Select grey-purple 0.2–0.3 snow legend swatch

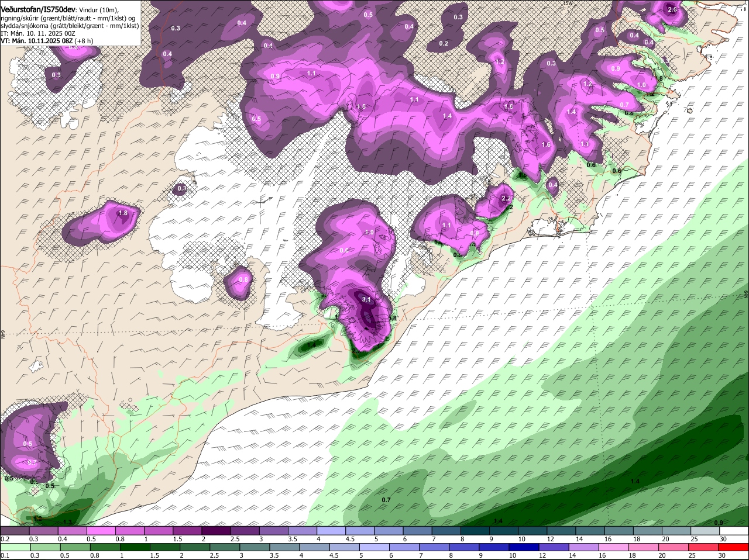point(15,530)
